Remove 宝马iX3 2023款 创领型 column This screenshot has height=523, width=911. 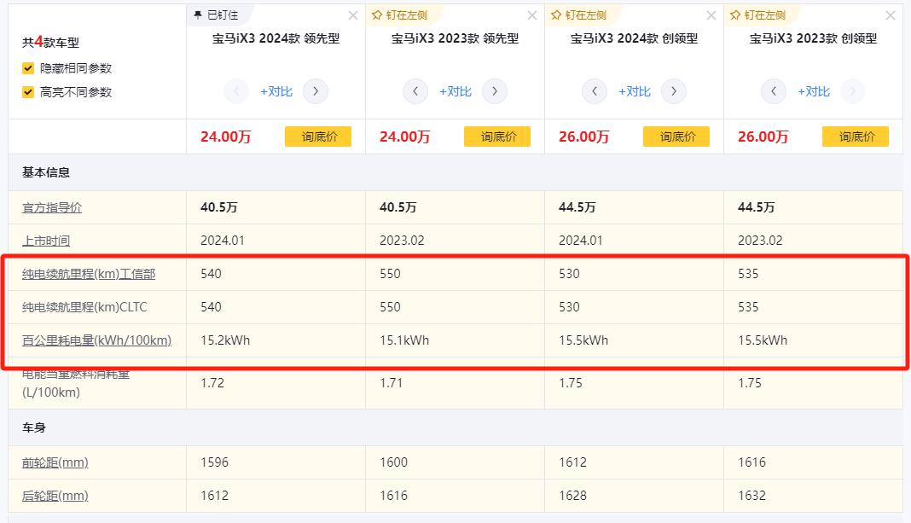[890, 15]
